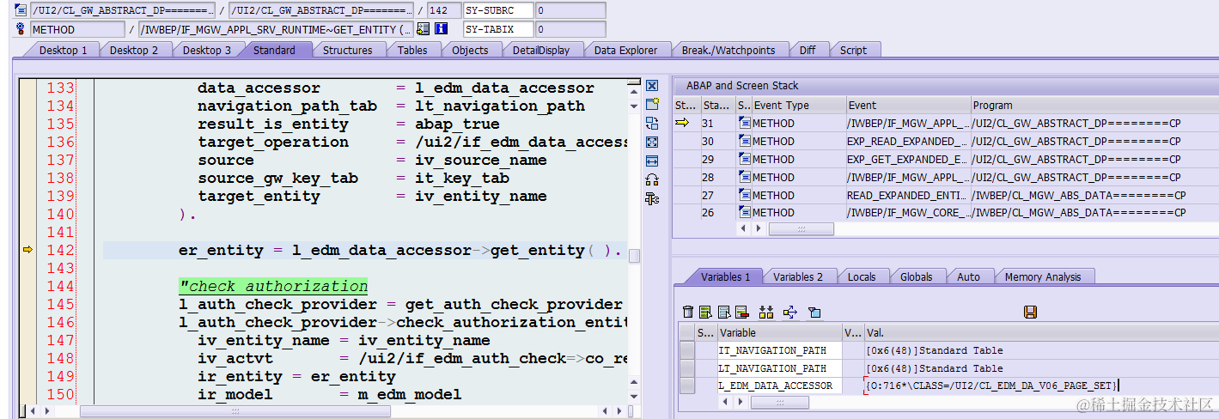Open the Tables tab
The height and width of the screenshot is (419, 1219).
click(x=412, y=50)
